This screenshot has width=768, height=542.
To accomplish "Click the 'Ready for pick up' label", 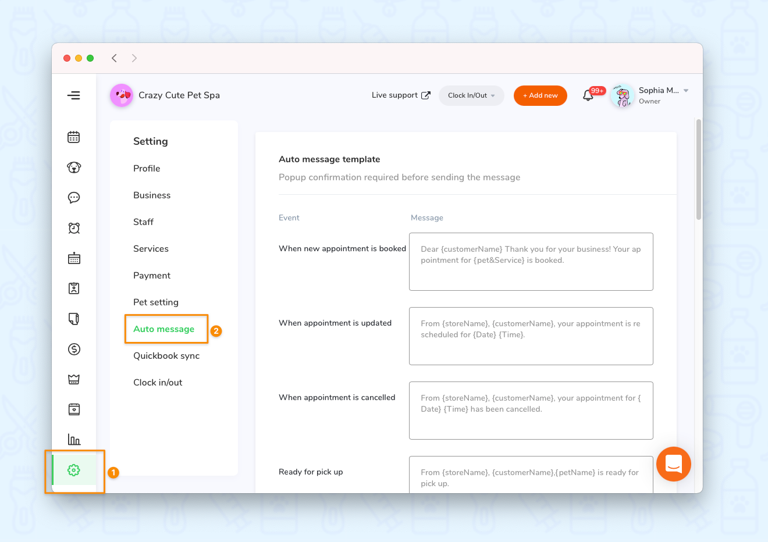I will click(x=311, y=472).
